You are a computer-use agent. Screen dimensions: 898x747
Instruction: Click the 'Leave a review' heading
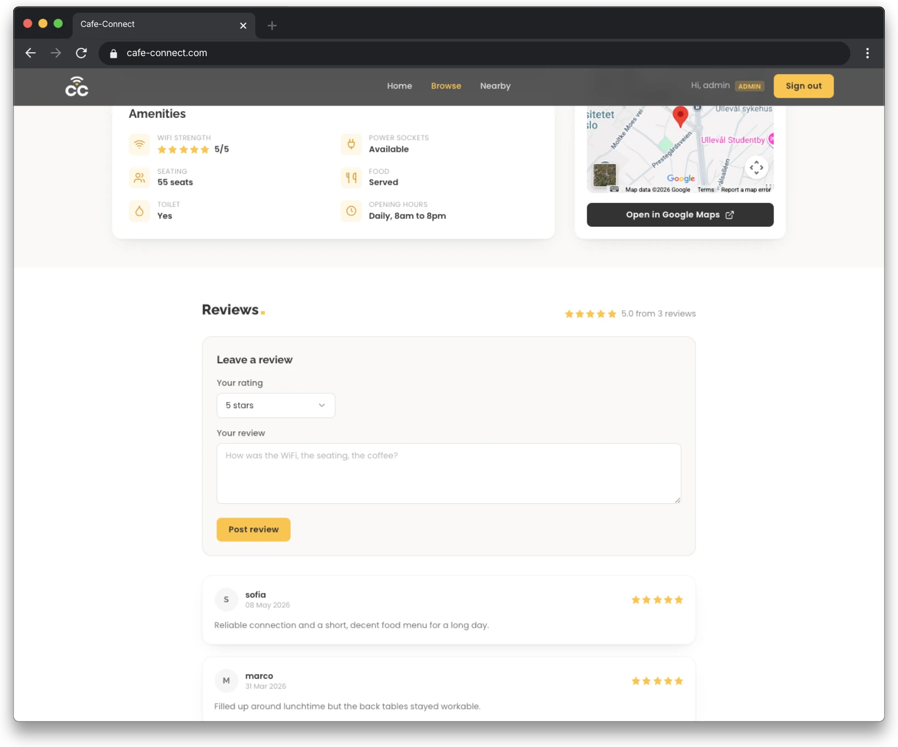pos(255,360)
